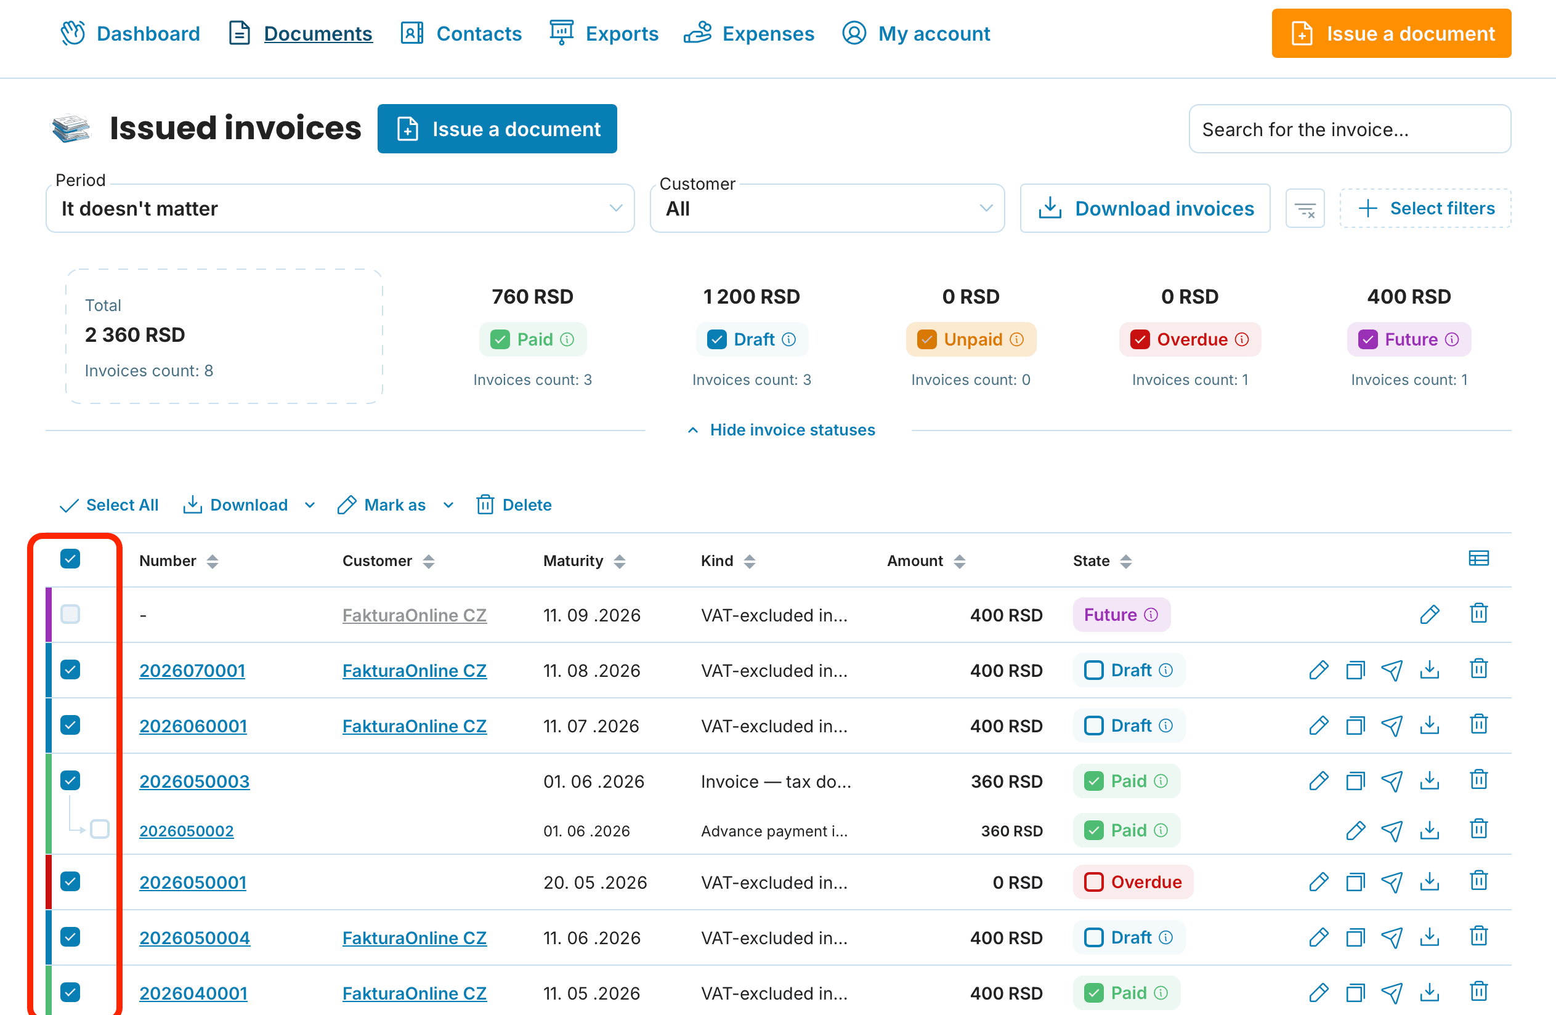Viewport: 1556px width, 1015px height.
Task: Click the Download invoices button
Action: 1145,209
